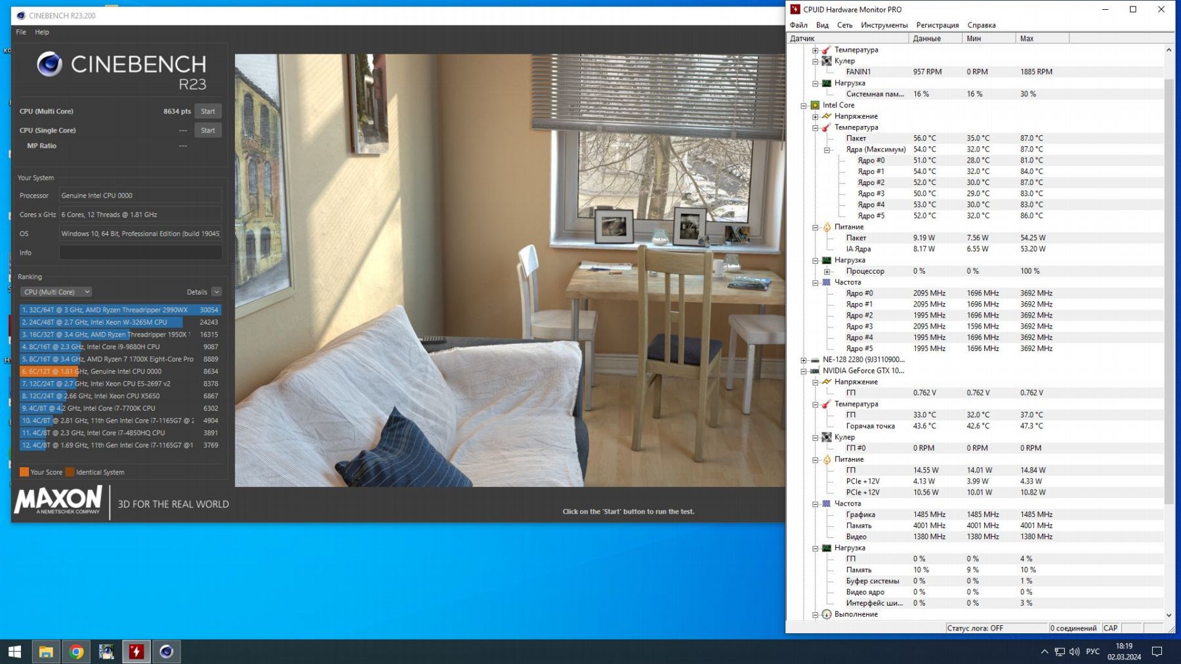Image resolution: width=1181 pixels, height=664 pixels.
Task: Collapse the Intel Core tree node
Action: [x=804, y=105]
